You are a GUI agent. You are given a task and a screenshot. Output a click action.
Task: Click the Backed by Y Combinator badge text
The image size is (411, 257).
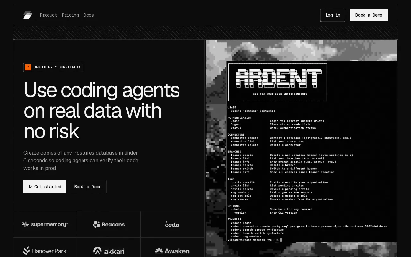click(57, 67)
